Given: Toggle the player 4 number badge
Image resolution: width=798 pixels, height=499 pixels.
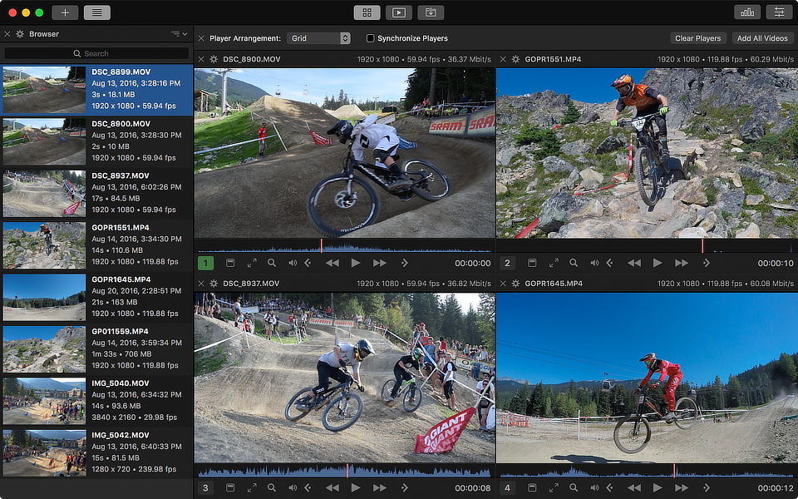Looking at the screenshot, I should (x=508, y=487).
